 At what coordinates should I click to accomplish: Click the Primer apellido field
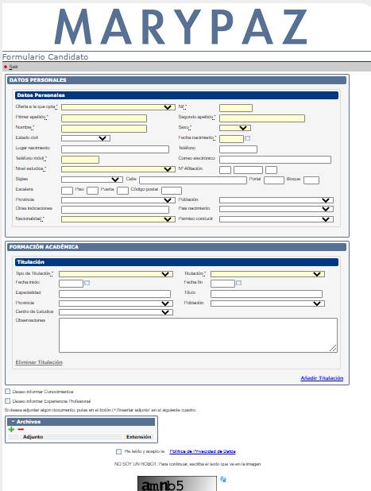coord(104,118)
